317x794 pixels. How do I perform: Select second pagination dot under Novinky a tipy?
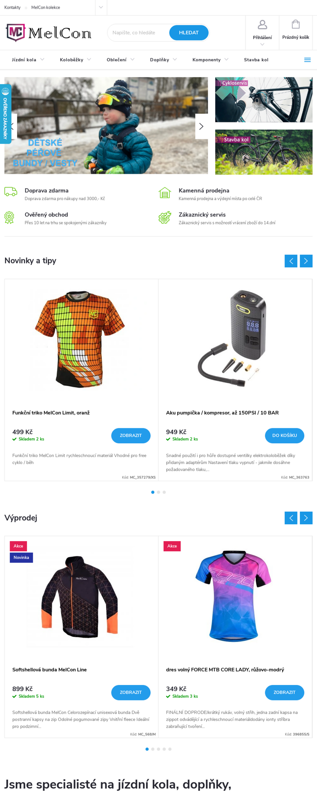tap(158, 492)
